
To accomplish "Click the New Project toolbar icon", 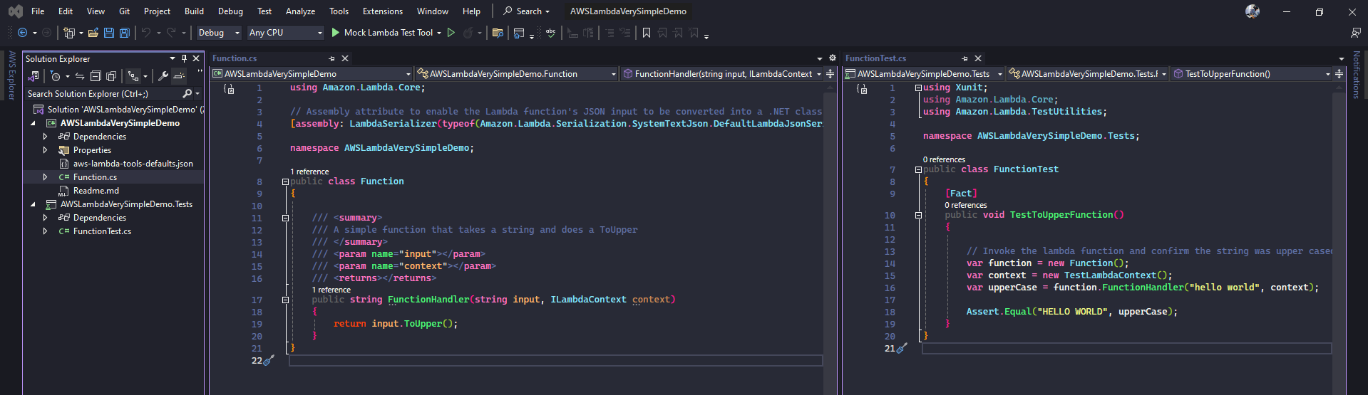I will click(x=69, y=33).
